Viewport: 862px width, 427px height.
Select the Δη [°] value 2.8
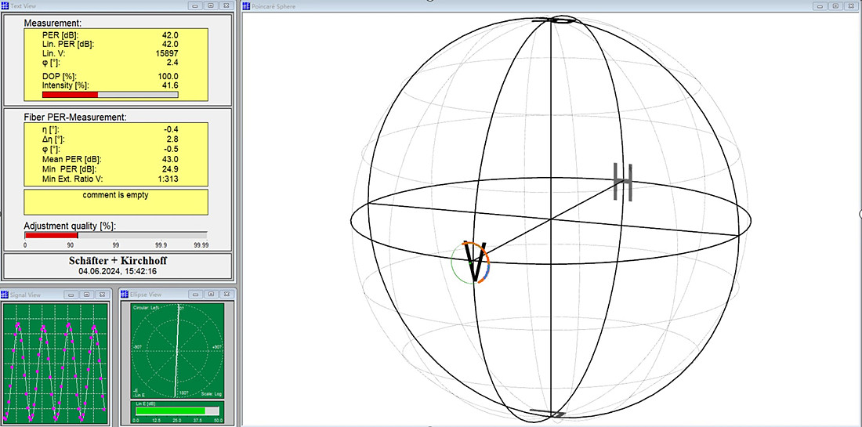point(172,139)
